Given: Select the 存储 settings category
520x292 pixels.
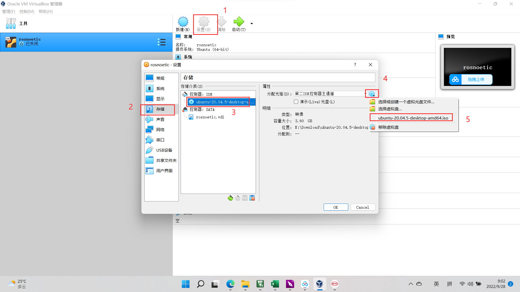Looking at the screenshot, I should click(161, 109).
